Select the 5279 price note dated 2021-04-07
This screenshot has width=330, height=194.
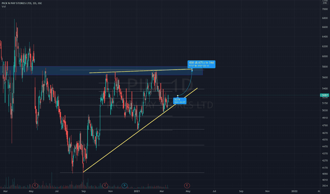[x=180, y=101]
